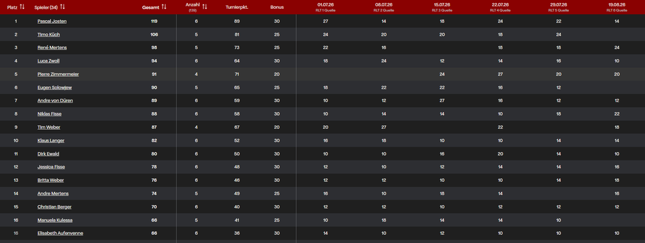
Task: Select Turnierpkt. value 81 in Timo Küch row
Action: (237, 35)
